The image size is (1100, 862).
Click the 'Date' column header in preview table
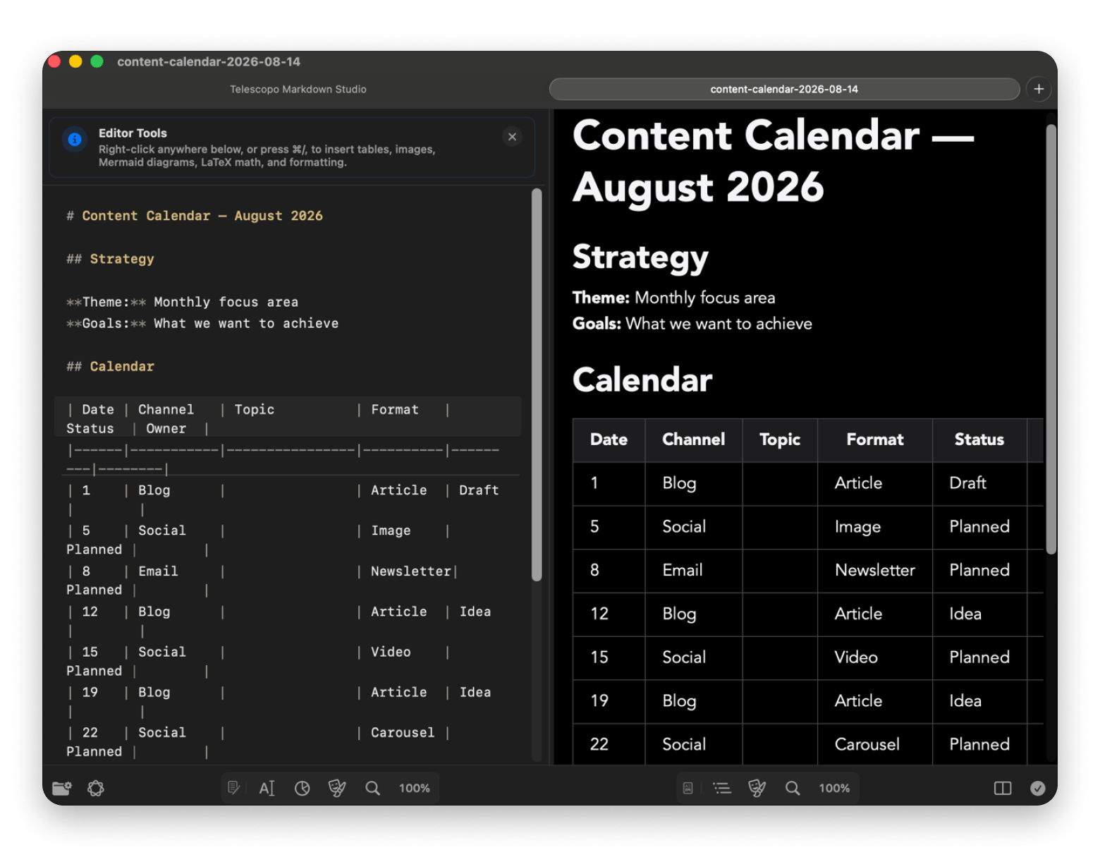click(x=609, y=439)
